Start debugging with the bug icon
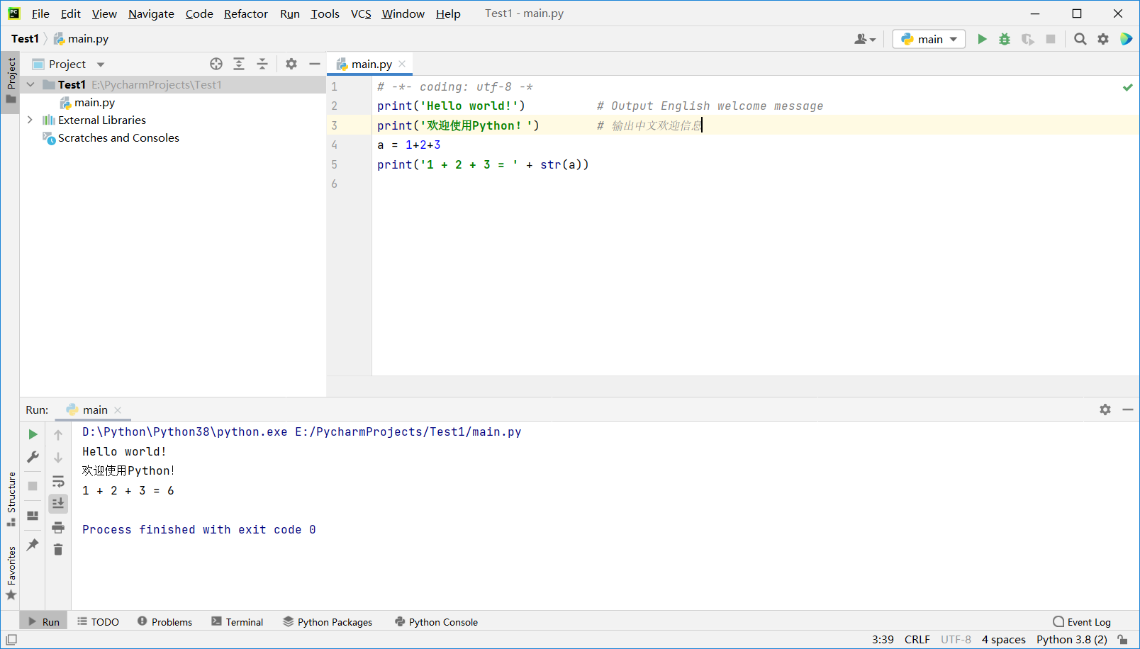This screenshot has width=1140, height=649. [x=1005, y=39]
